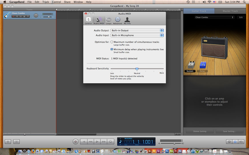Open the Clean Combo preset dropdown
Screen dimensions: 249x155
(x=214, y=17)
